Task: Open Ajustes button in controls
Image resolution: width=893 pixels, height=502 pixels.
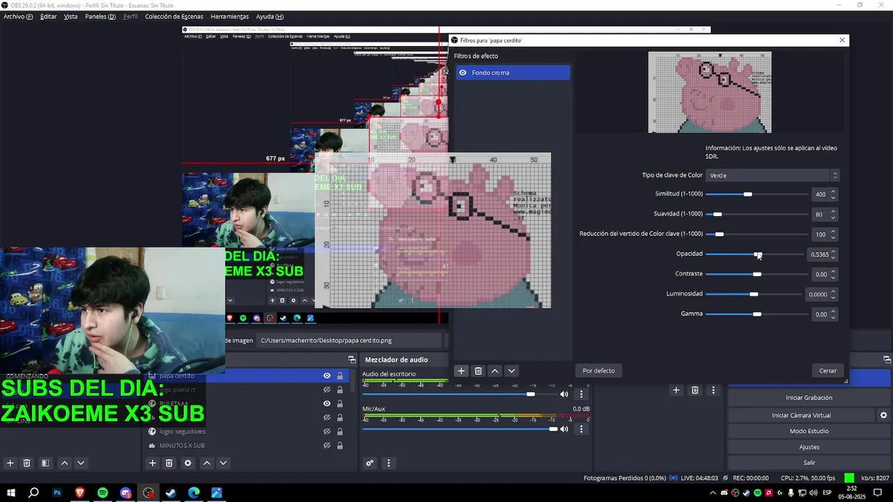Action: pos(809,447)
